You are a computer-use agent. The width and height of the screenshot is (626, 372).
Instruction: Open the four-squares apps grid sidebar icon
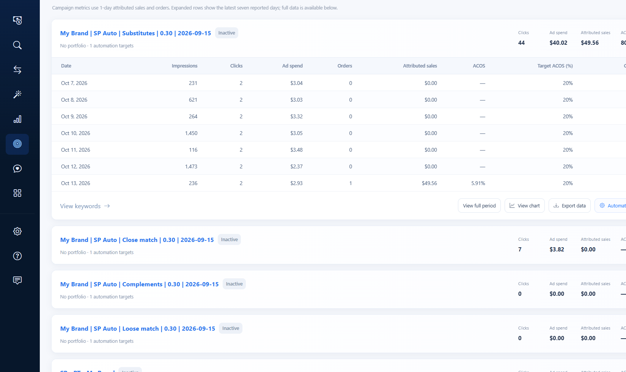[17, 193]
